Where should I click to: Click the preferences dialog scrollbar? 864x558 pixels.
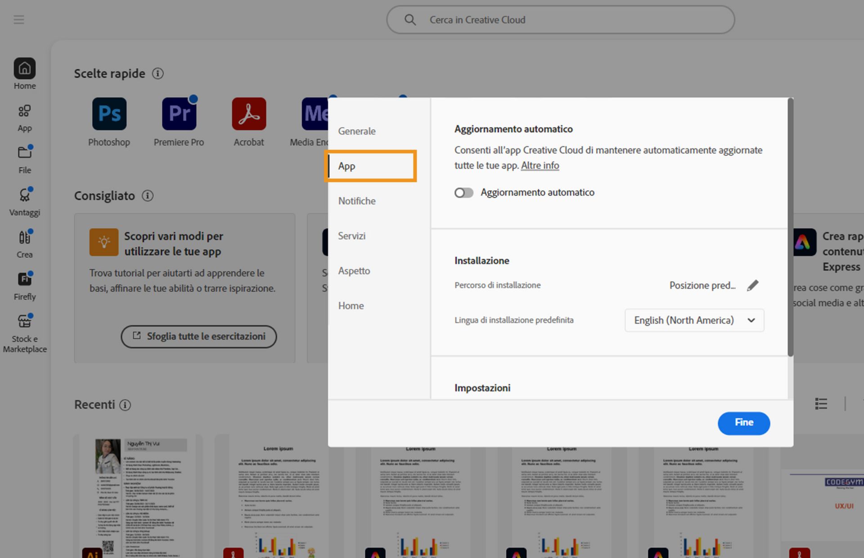790,227
